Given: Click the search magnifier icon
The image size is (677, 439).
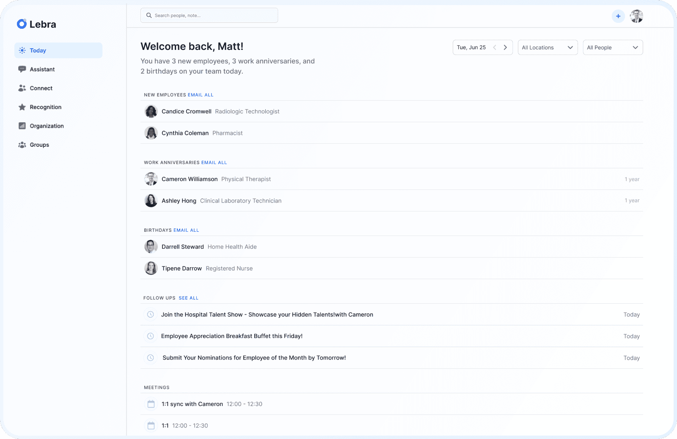Looking at the screenshot, I should 149,16.
